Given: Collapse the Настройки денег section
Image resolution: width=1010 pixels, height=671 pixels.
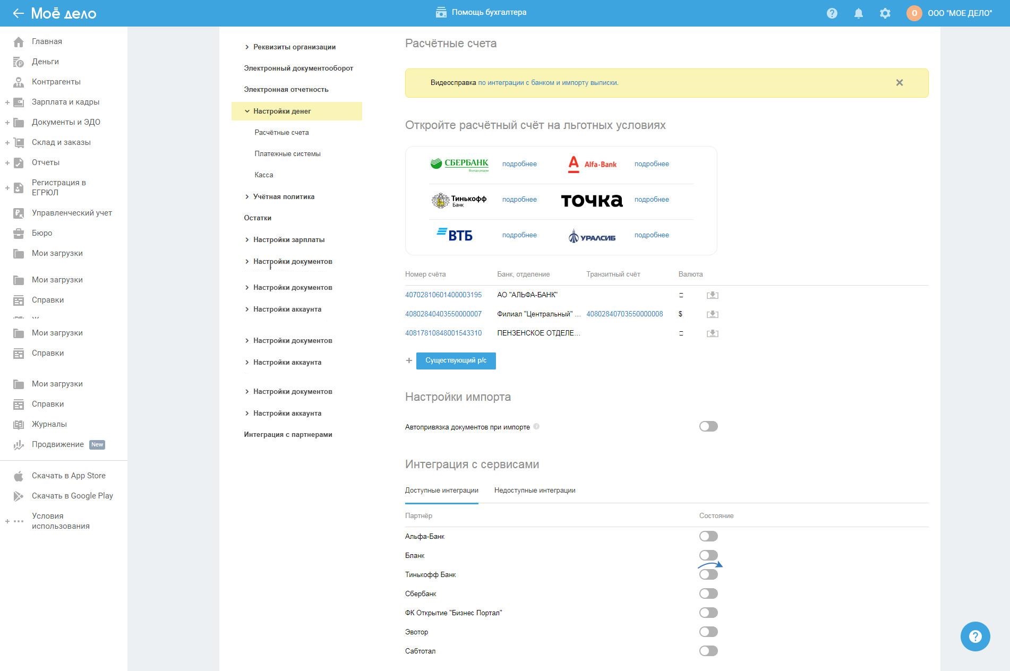Looking at the screenshot, I should [x=247, y=111].
